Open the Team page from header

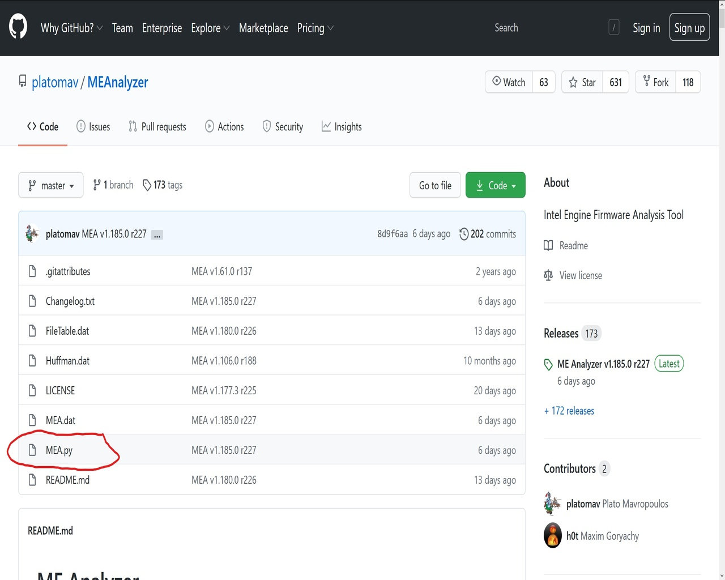122,28
